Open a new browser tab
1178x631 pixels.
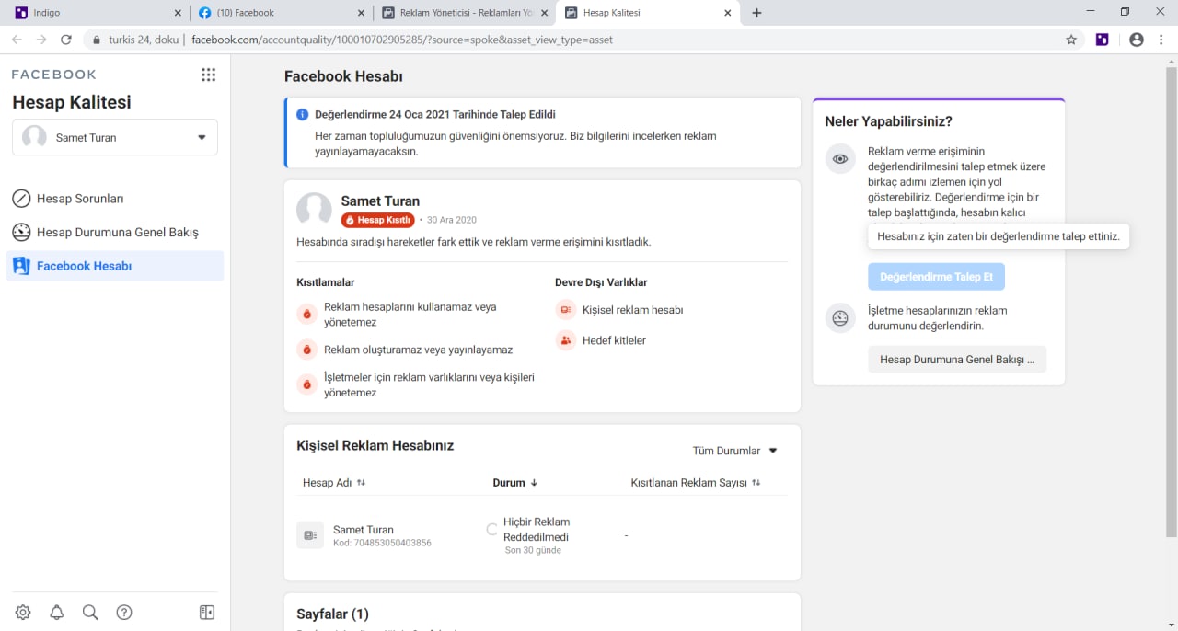(x=756, y=13)
